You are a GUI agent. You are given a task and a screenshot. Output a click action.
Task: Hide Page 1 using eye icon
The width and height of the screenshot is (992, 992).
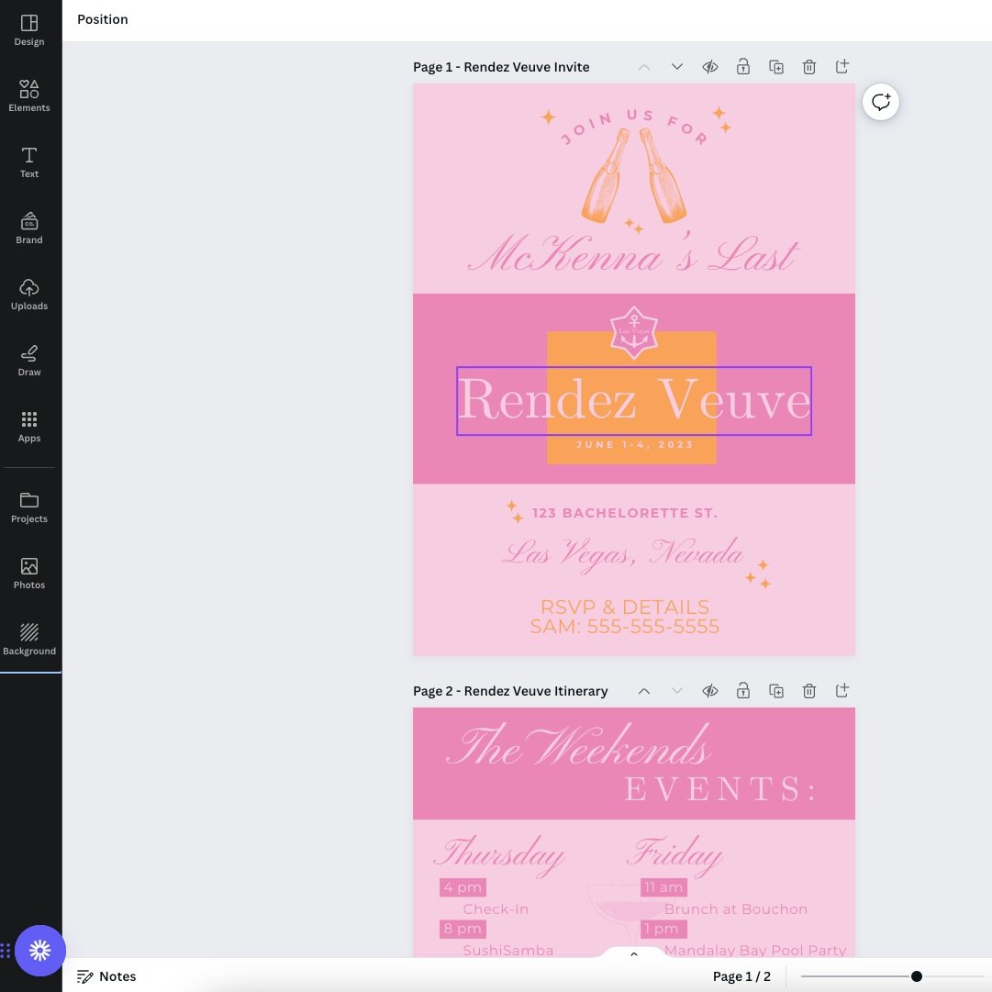pos(710,66)
